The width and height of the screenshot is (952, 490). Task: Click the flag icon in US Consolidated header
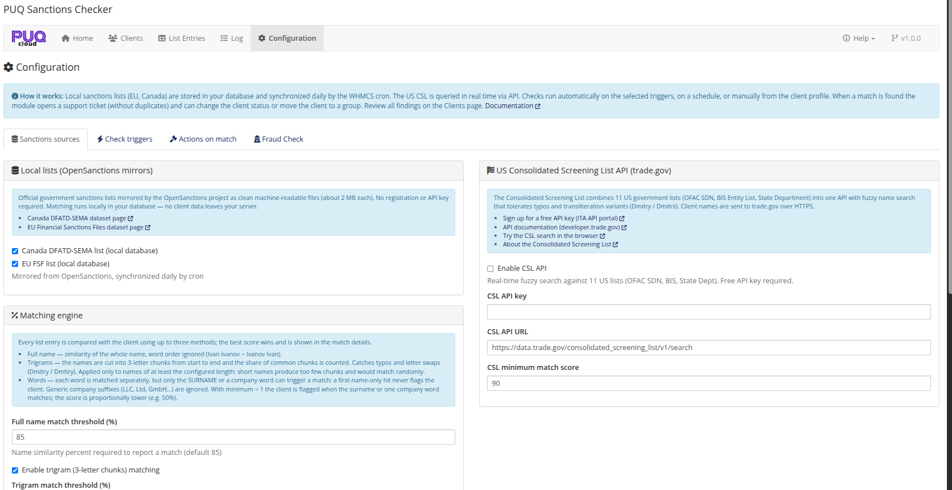pyautogui.click(x=491, y=171)
